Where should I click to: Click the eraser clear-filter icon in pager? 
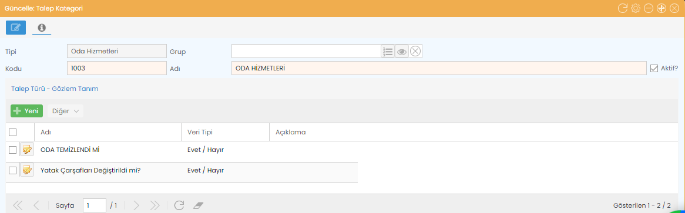tap(199, 205)
